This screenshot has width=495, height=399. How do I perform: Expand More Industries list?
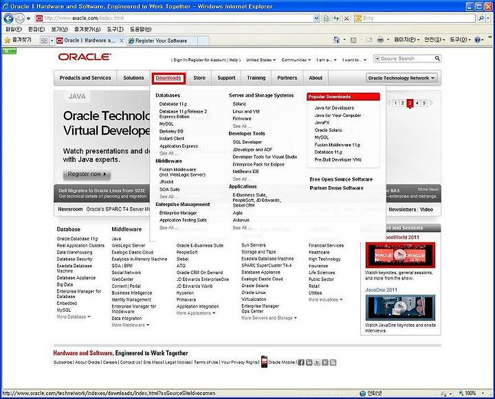pos(325,299)
